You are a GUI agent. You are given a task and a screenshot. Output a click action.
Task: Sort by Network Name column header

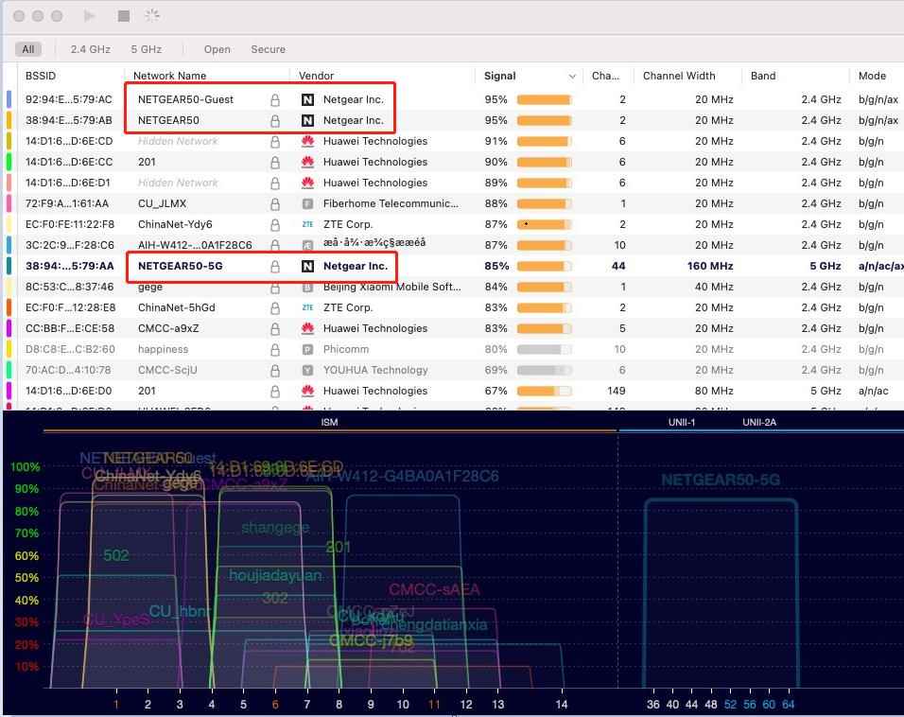click(169, 76)
